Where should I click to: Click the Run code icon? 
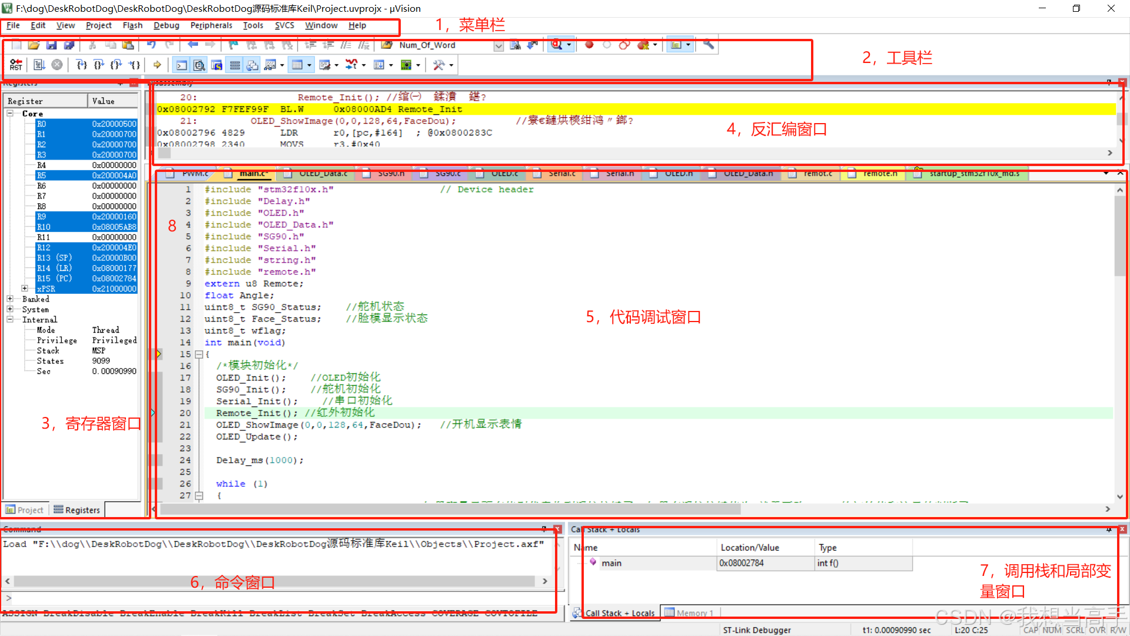(x=39, y=65)
